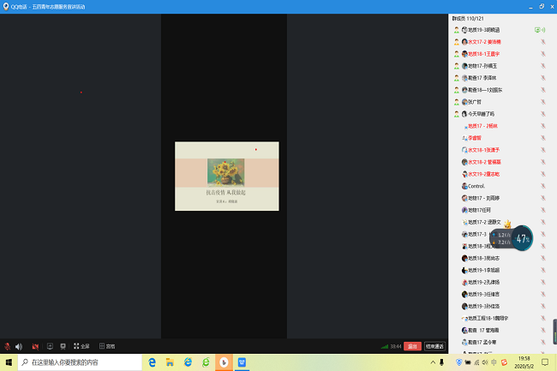Image resolution: width=557 pixels, height=371 pixels.
Task: Check the green signal strength indicator
Action: (x=385, y=346)
